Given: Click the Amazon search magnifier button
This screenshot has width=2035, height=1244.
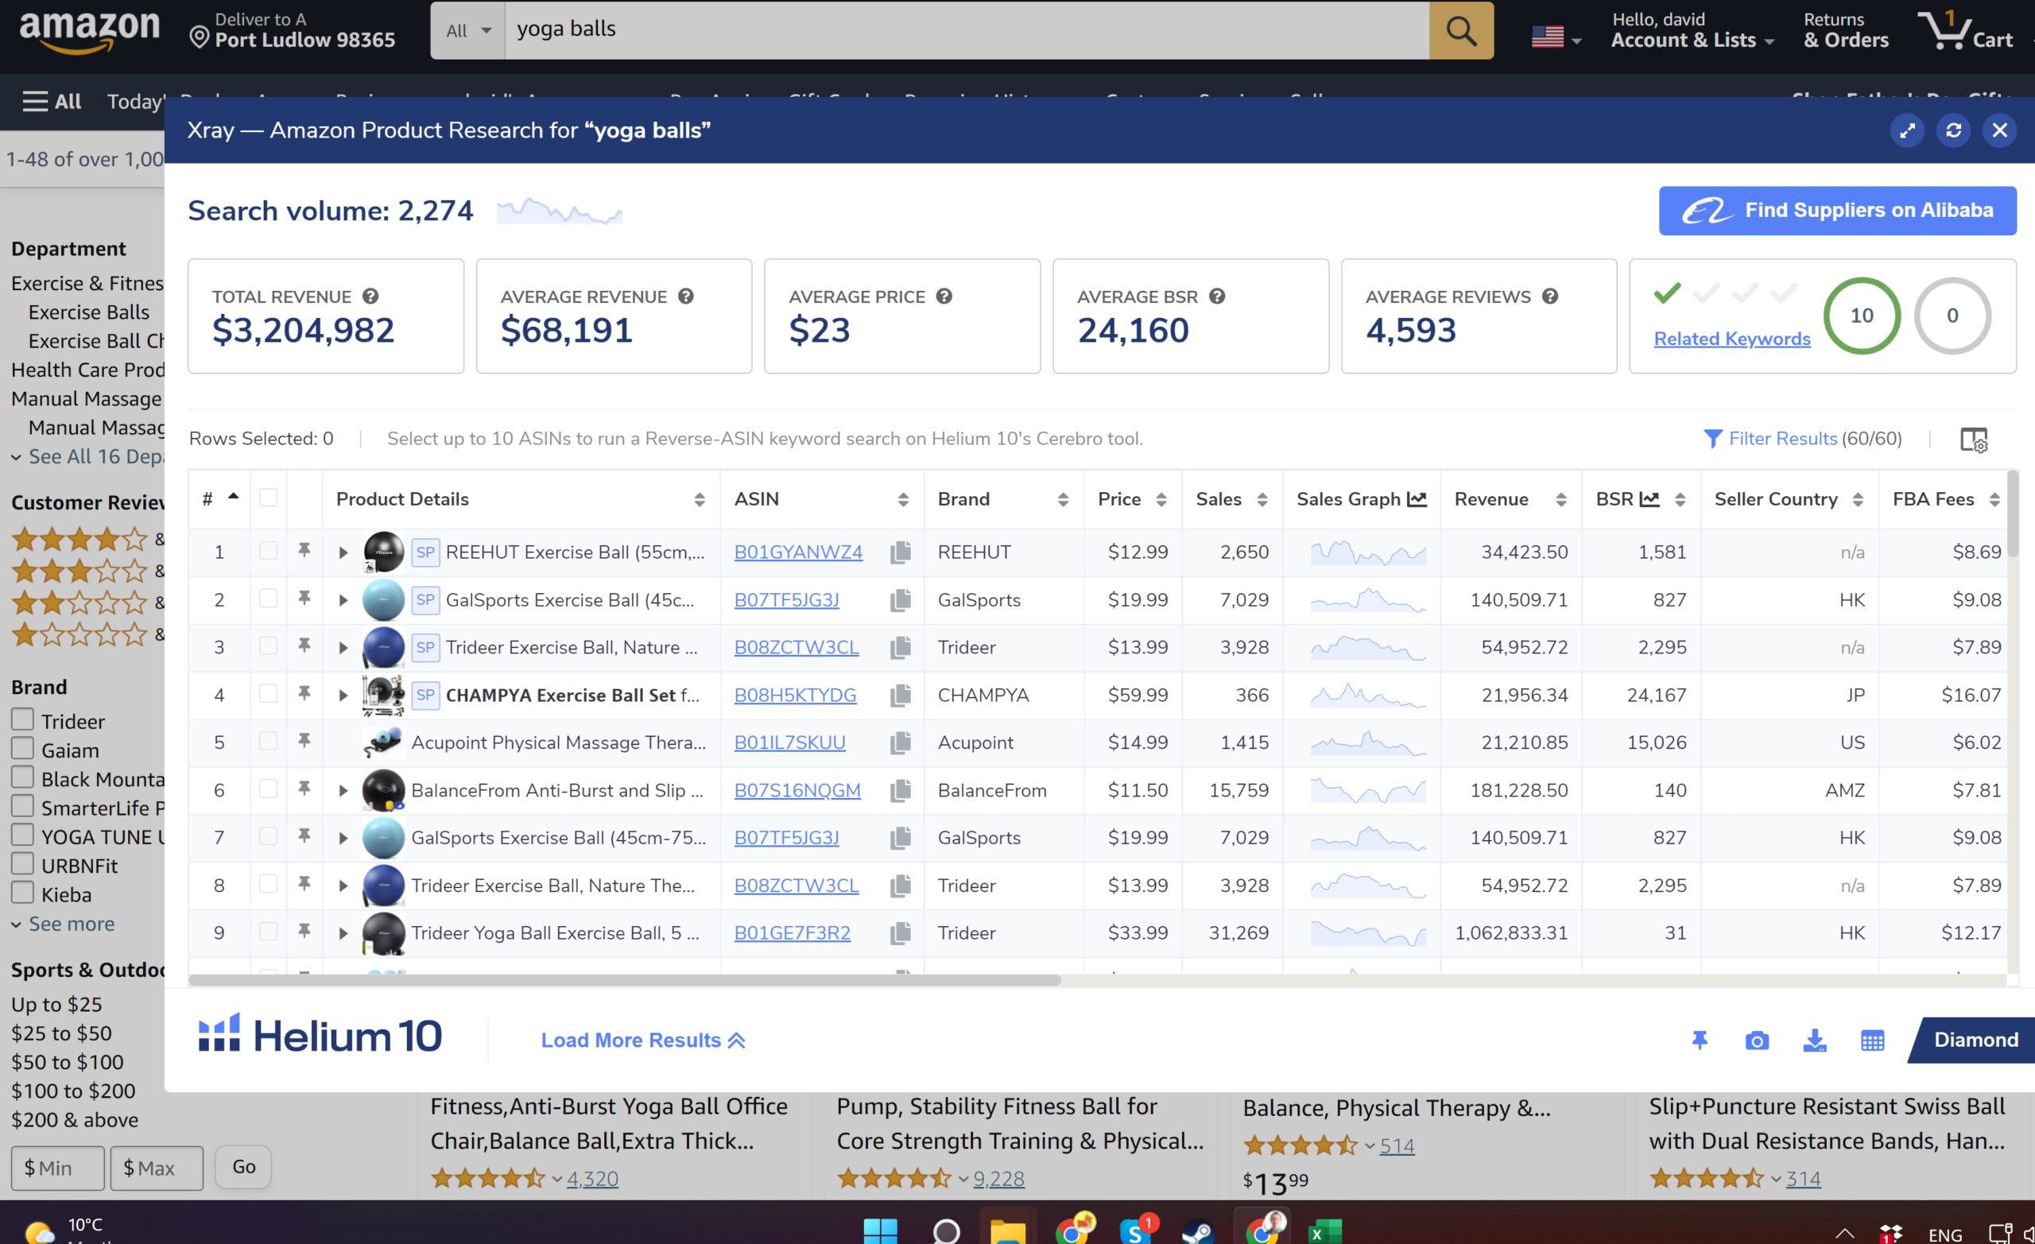Looking at the screenshot, I should click(x=1461, y=30).
